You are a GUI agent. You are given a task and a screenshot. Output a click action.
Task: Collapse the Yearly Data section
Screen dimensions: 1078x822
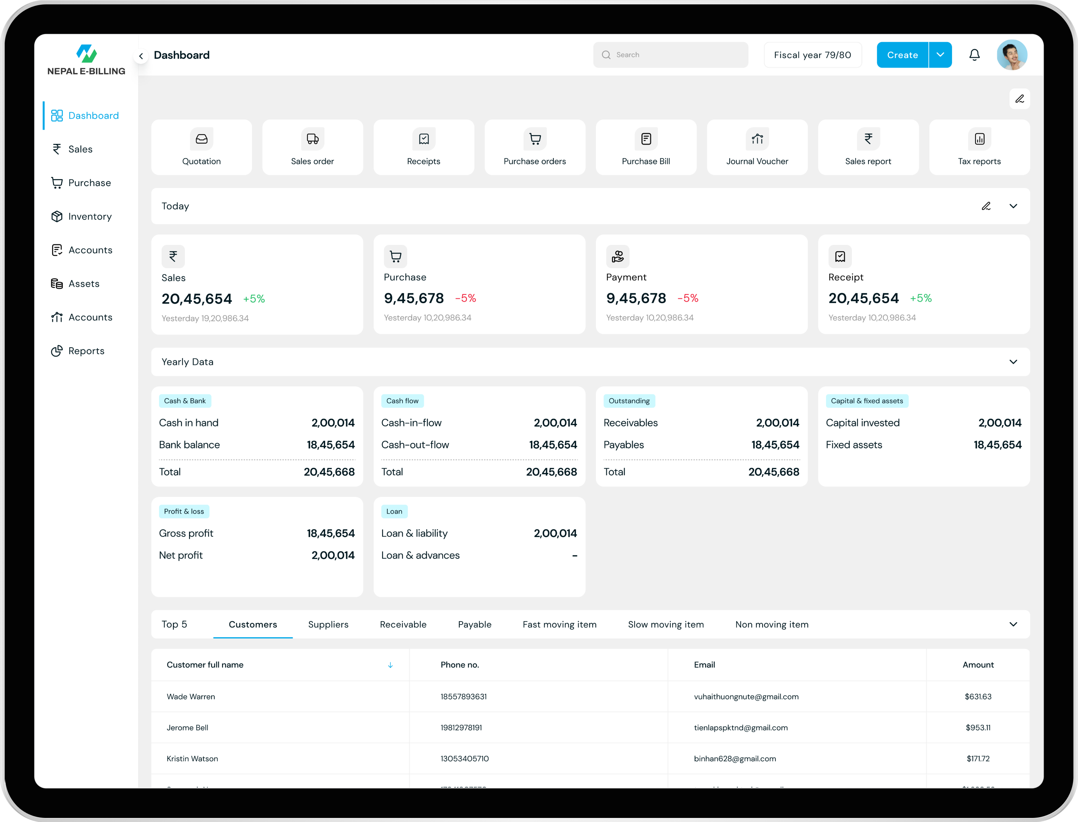pyautogui.click(x=1013, y=362)
